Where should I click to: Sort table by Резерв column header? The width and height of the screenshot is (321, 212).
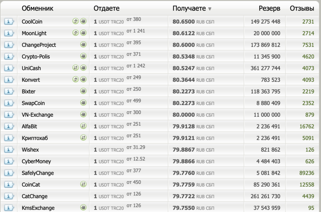269,9
